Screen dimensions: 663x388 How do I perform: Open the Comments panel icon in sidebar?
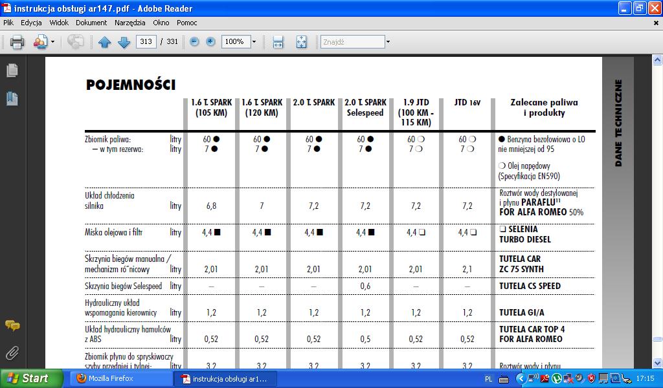[x=12, y=325]
